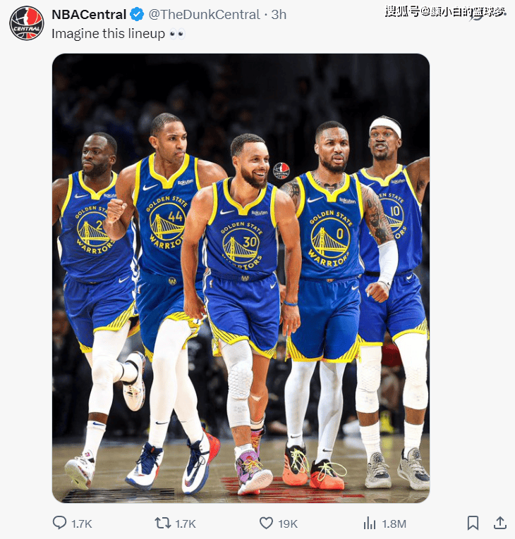Screen dimensions: 515x539
Task: Like the tweet with heart icon
Action: point(266,523)
